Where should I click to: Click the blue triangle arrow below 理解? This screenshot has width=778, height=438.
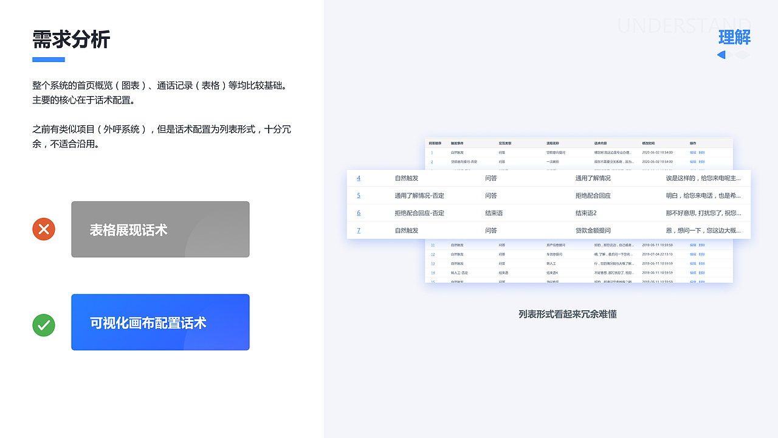721,54
